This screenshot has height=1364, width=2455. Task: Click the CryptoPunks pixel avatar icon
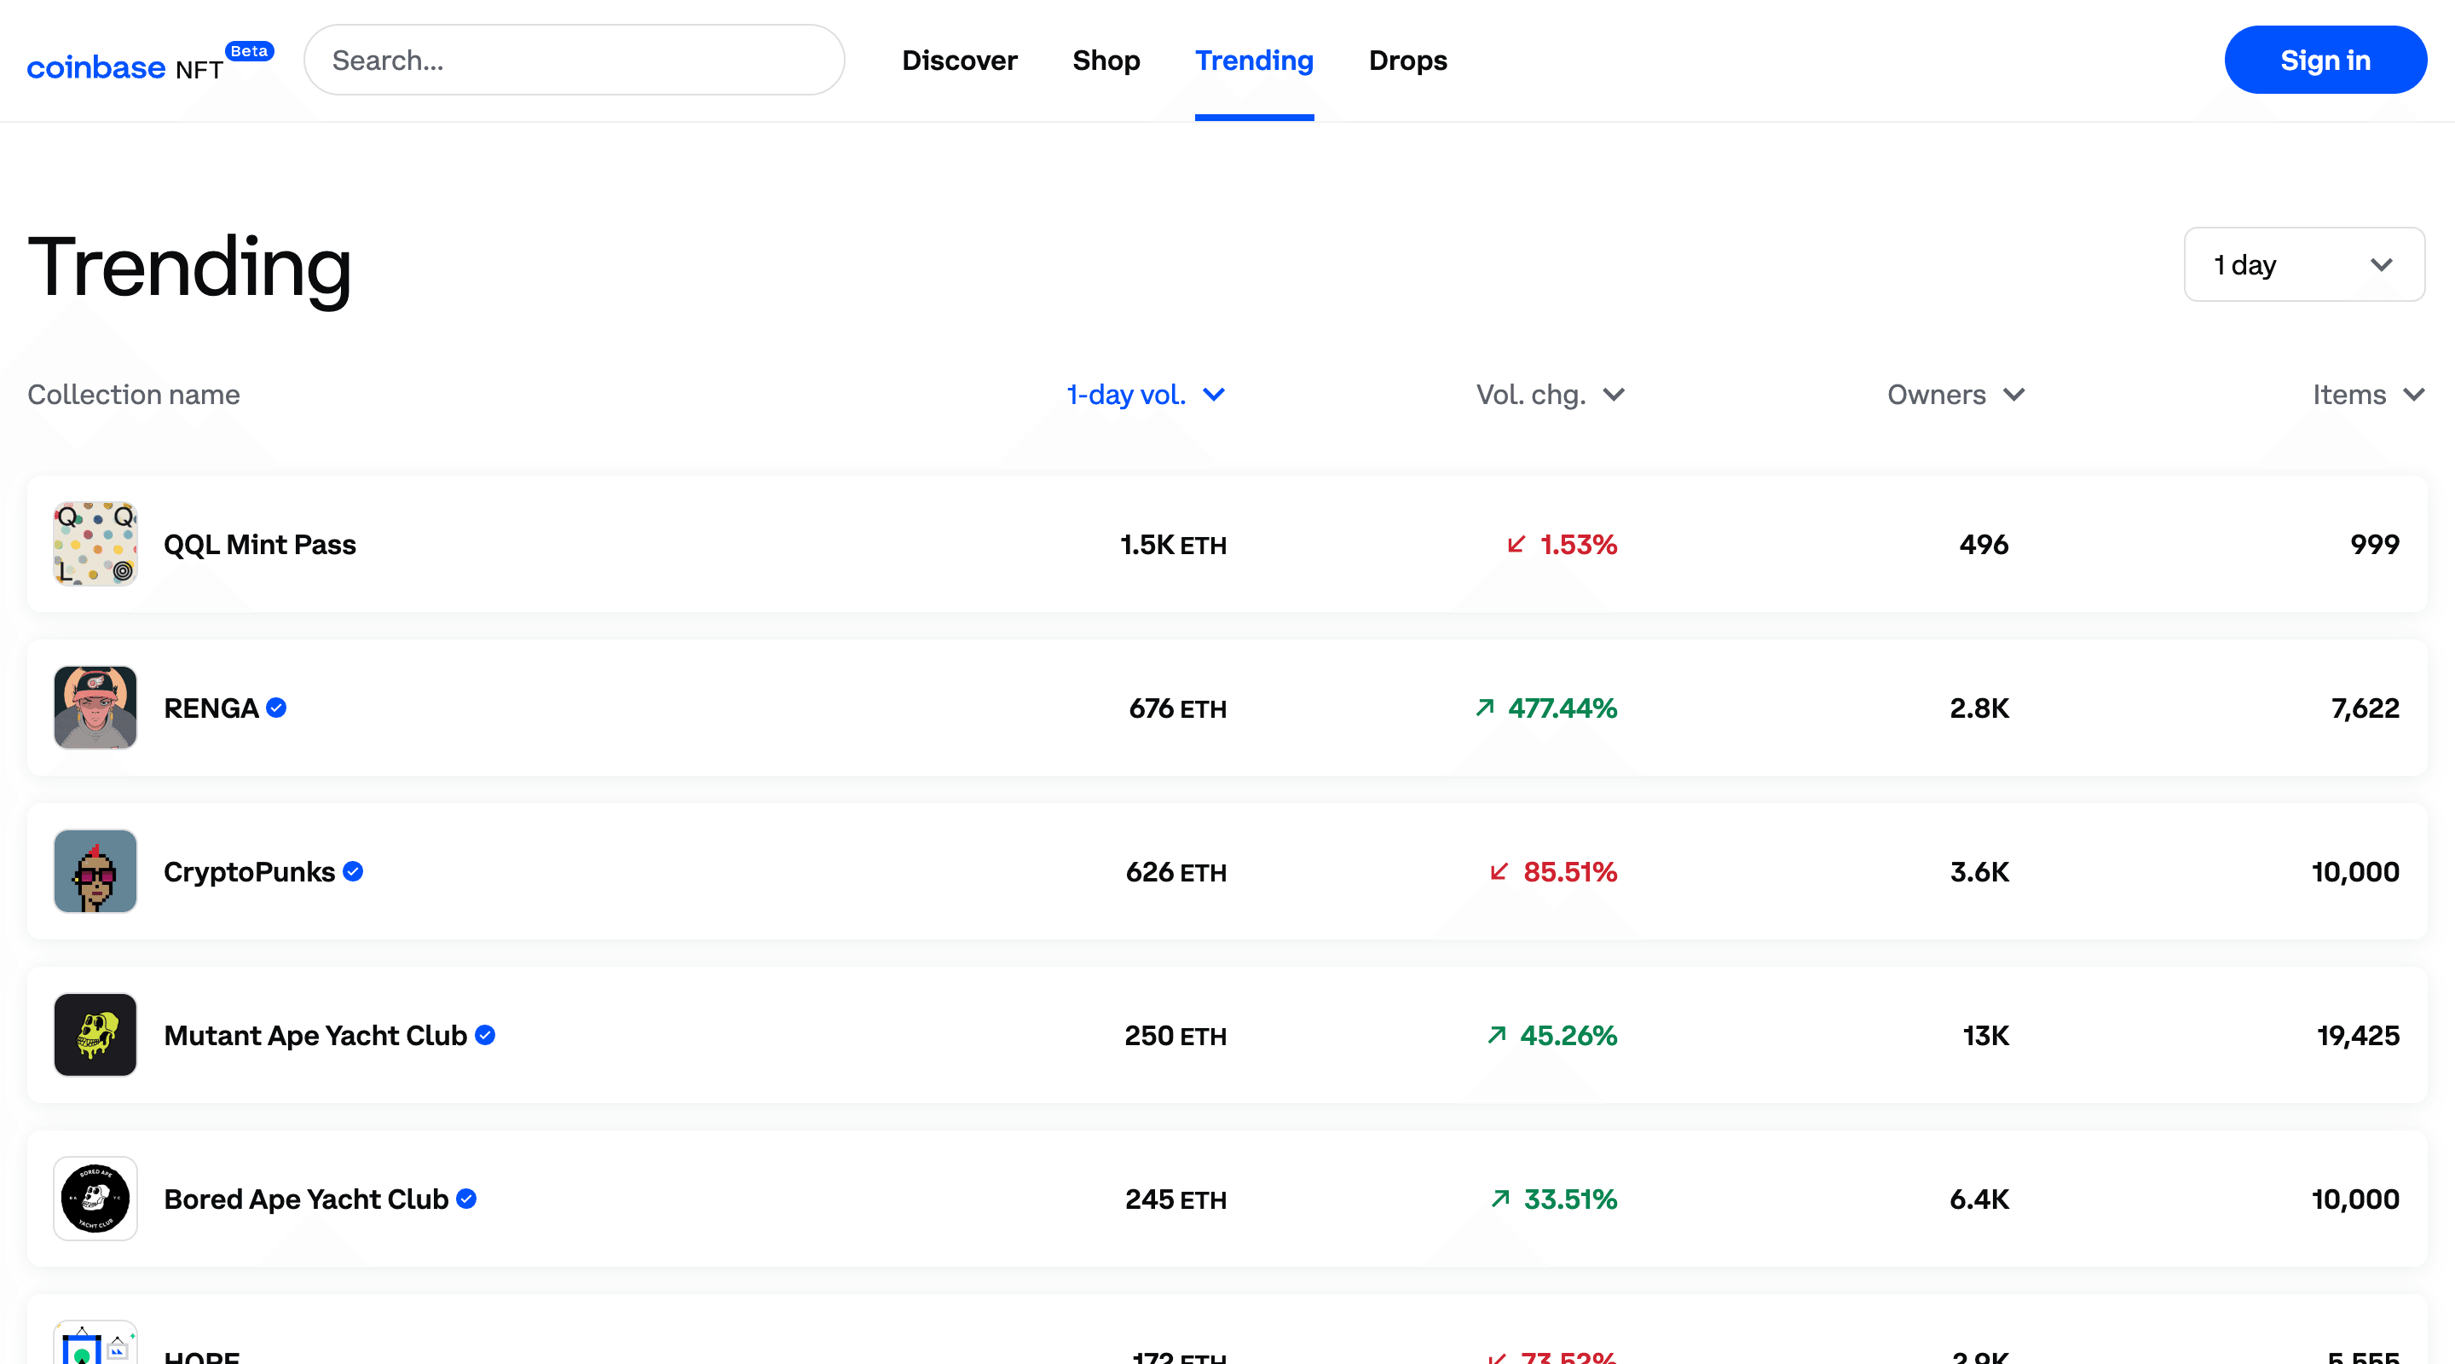click(95, 871)
